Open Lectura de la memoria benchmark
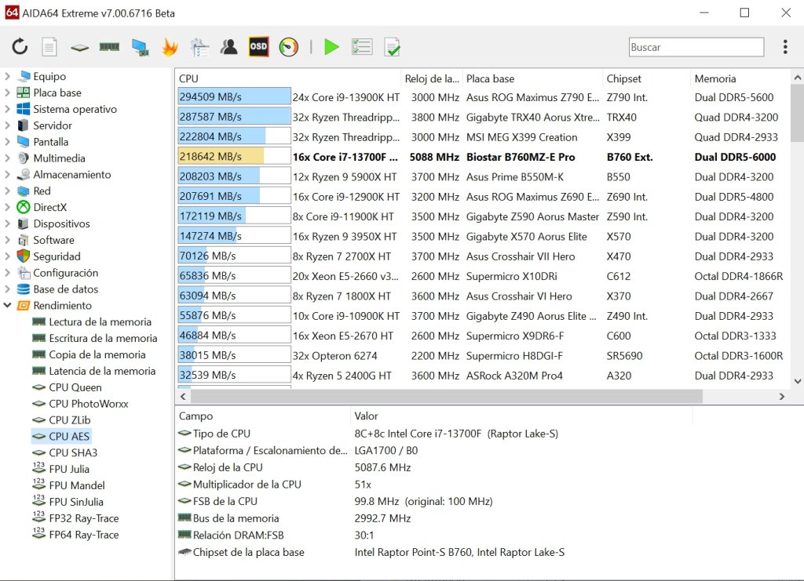This screenshot has width=804, height=581. pos(100,322)
